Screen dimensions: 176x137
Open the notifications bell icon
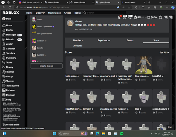click(119, 18)
